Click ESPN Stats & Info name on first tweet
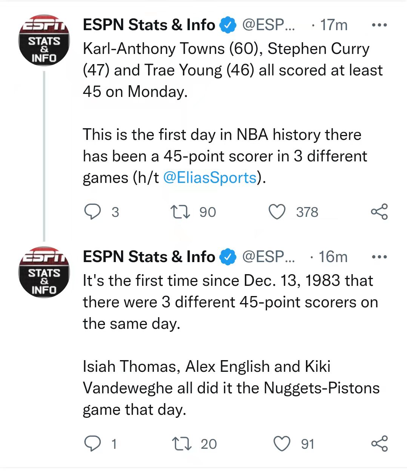Viewport: 407px width, 471px height. tap(149, 25)
